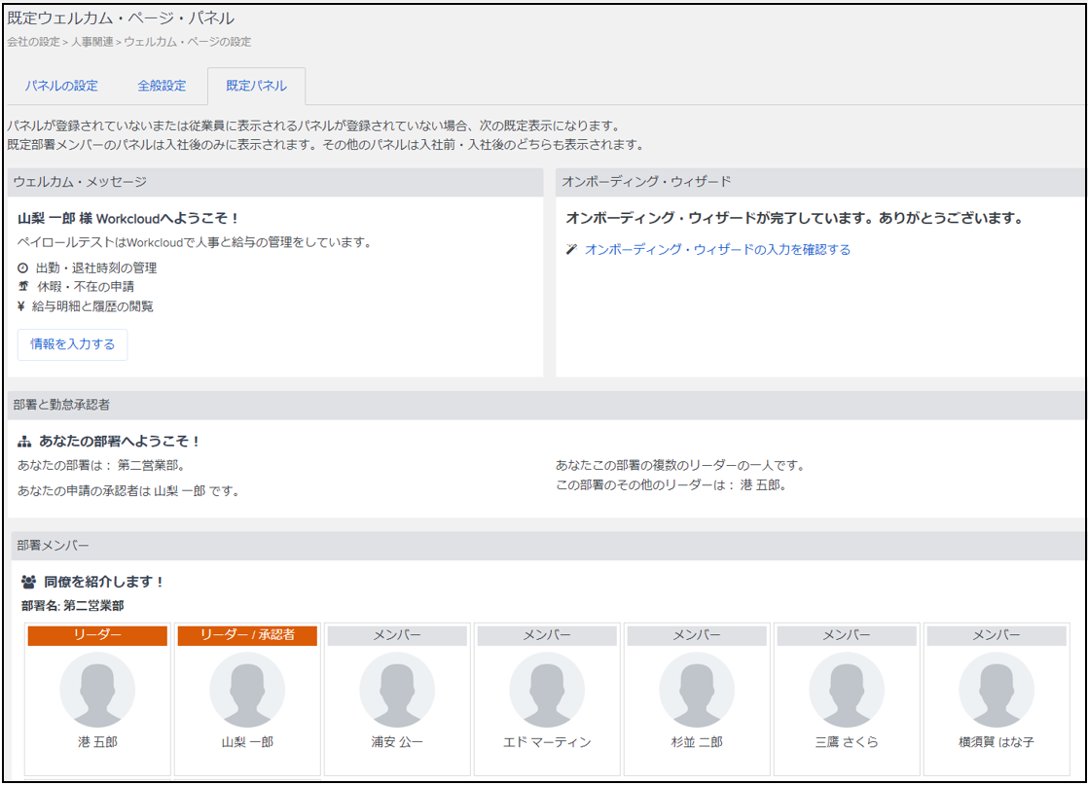This screenshot has height=785, width=1088.
Task: Click the palm tree vacation request icon
Action: tap(23, 287)
